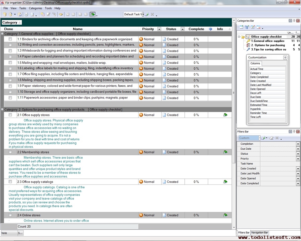Image resolution: width=301 pixels, height=241 pixels.
Task: Collapse the 2. Options for purchasing group
Action: click(x=2, y=109)
